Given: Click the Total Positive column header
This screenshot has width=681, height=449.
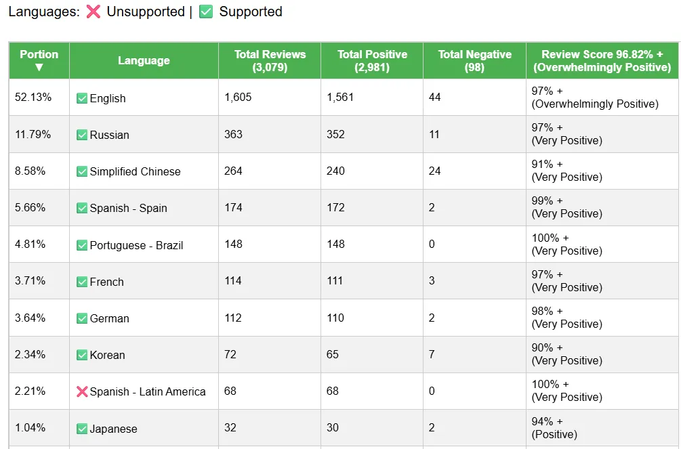Looking at the screenshot, I should pos(372,61).
